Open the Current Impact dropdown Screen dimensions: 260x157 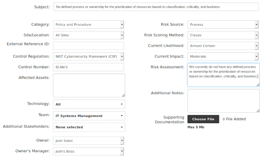pos(223,57)
